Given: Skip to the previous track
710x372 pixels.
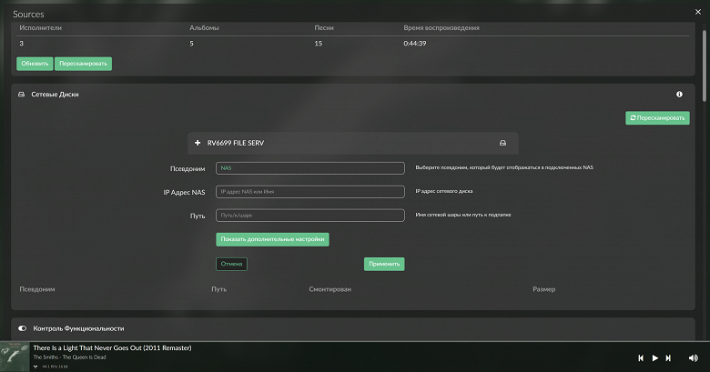Looking at the screenshot, I should point(641,358).
